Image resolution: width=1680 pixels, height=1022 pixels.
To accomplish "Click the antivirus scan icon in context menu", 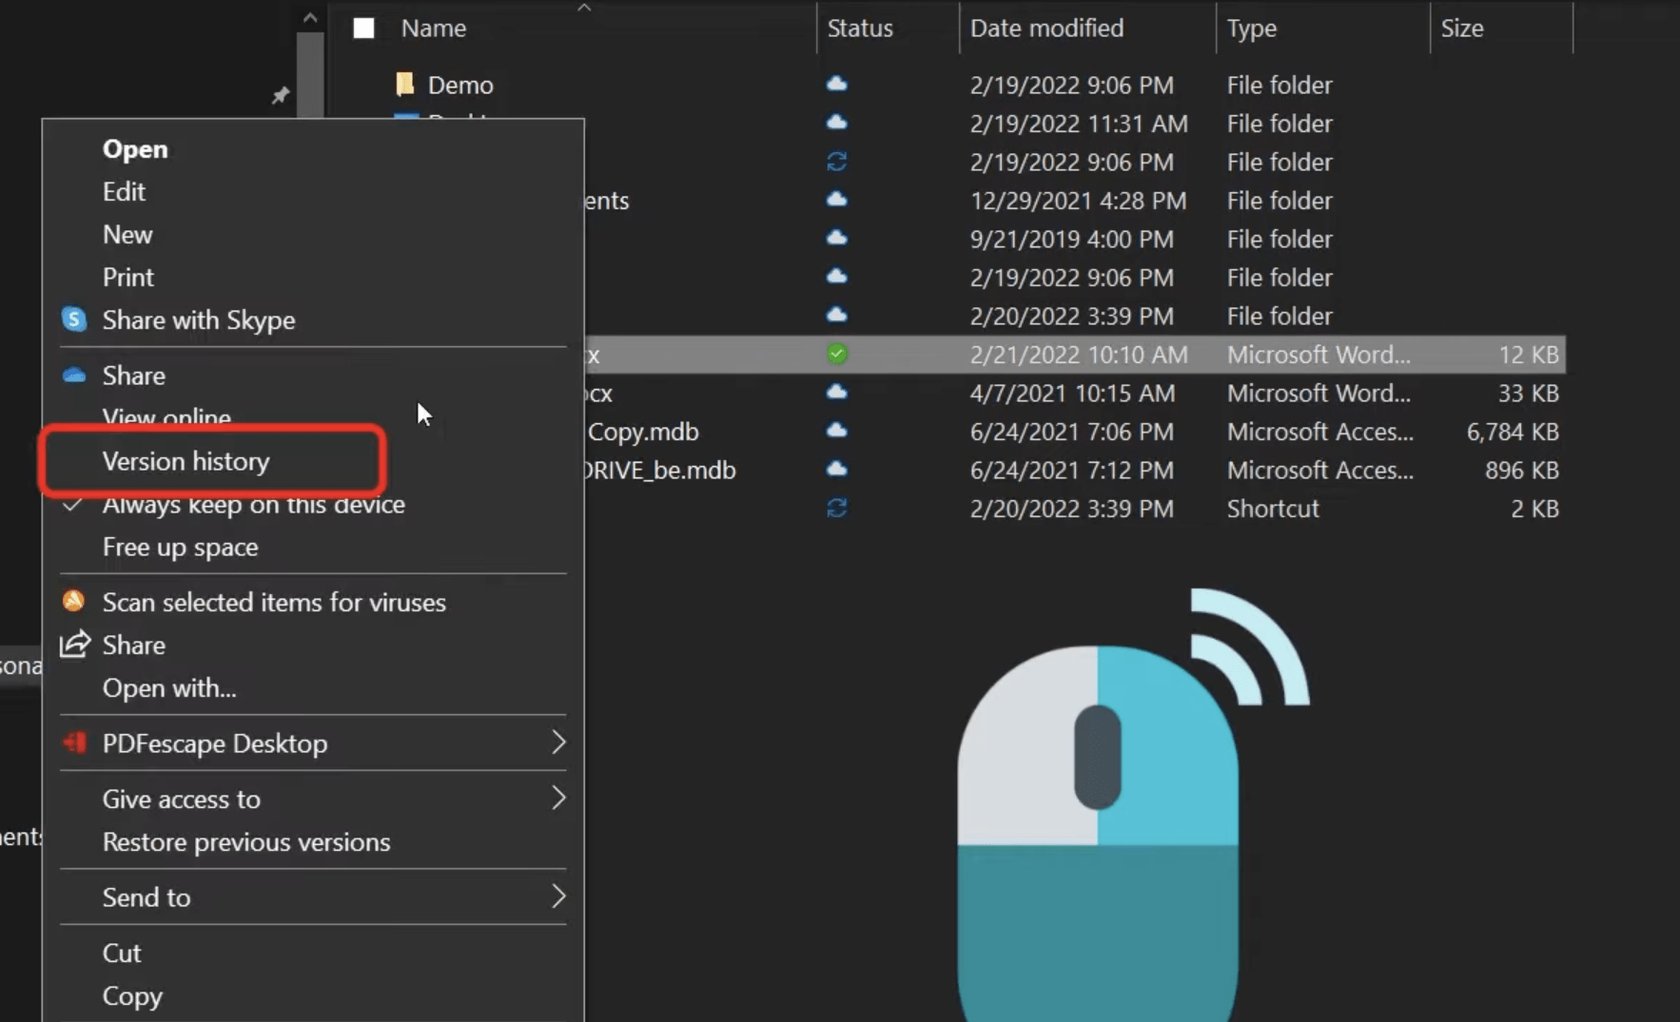I will tap(73, 601).
